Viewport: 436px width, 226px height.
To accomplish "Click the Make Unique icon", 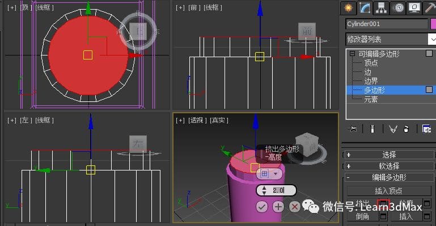I will tap(392, 129).
